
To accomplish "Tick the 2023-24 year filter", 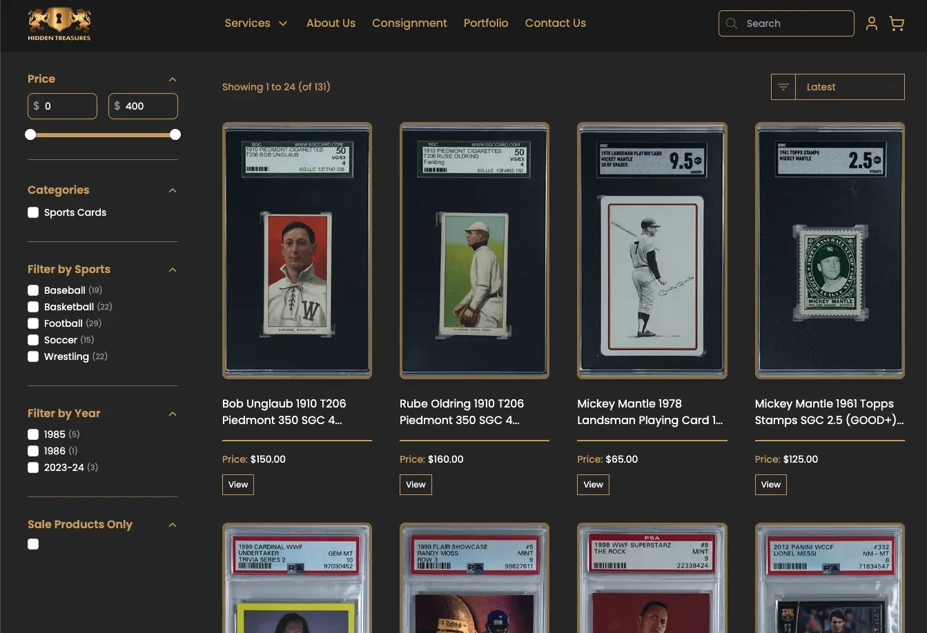I will click(x=33, y=468).
